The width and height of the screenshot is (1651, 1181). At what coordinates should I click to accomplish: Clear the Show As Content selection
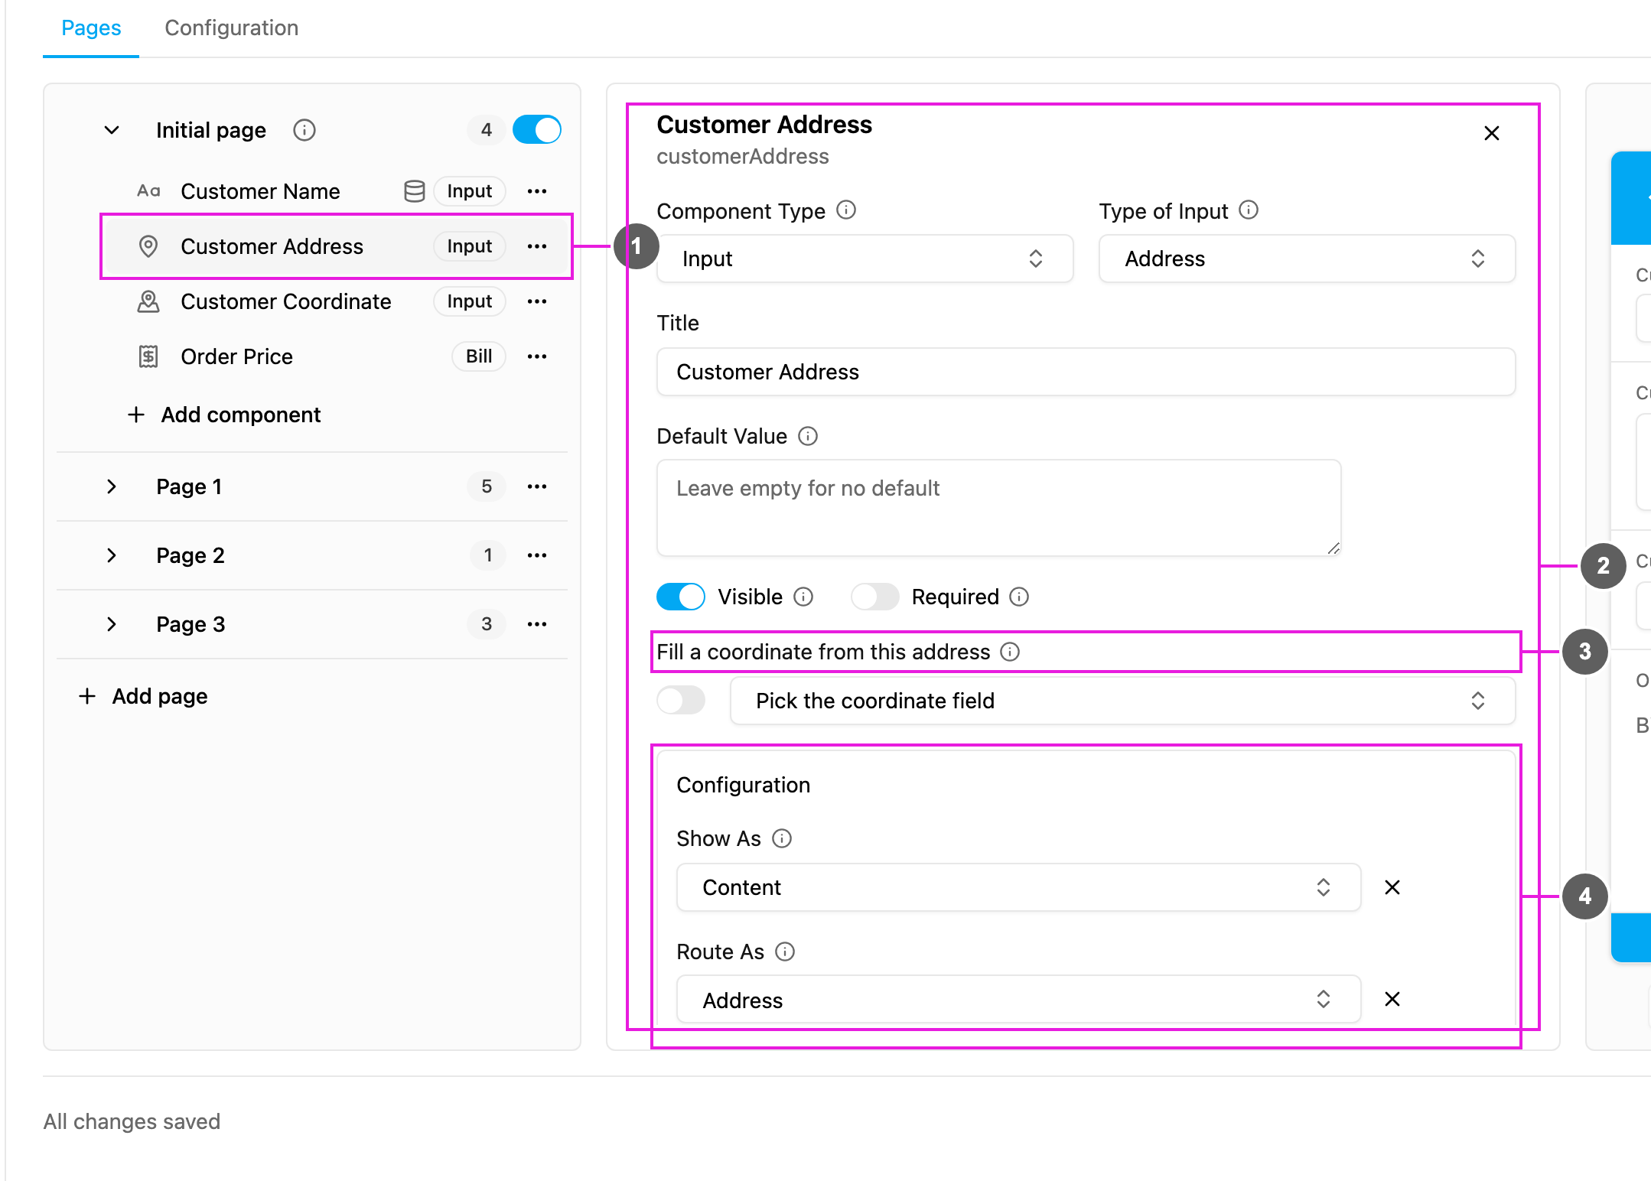click(1392, 887)
